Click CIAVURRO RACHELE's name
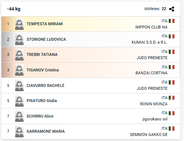Viewport: 184px width, 141px height. (45, 85)
